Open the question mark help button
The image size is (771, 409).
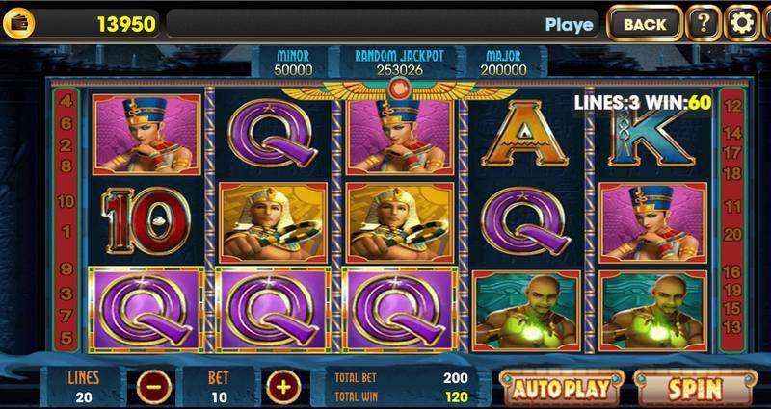point(704,23)
